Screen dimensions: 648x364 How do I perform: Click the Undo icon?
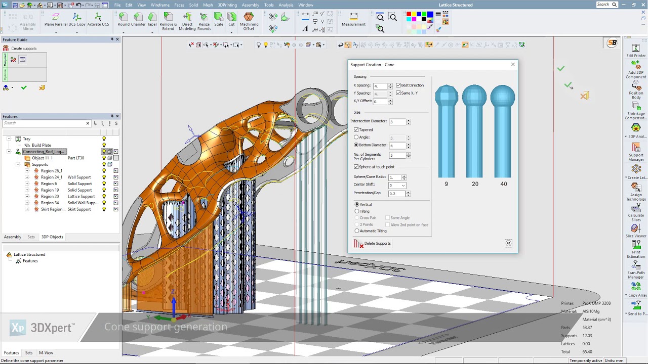78,5
